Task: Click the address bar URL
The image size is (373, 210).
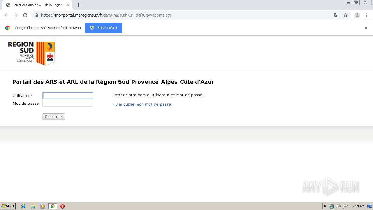Action: pyautogui.click(x=106, y=15)
